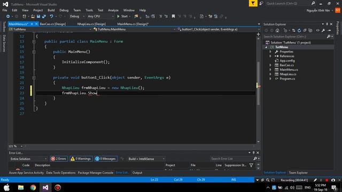Open the Any CPU platform dropdown
Image resolution: width=342 pixels, height=192 pixels.
click(101, 17)
